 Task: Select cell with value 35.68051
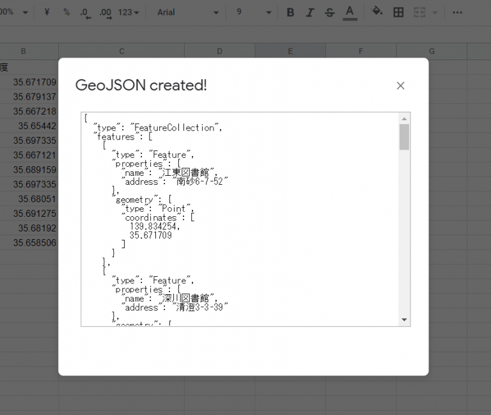click(29, 199)
